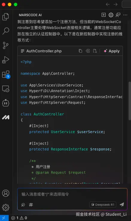Open MarsCode AI settings gear
The image size is (131, 221).
111,15
